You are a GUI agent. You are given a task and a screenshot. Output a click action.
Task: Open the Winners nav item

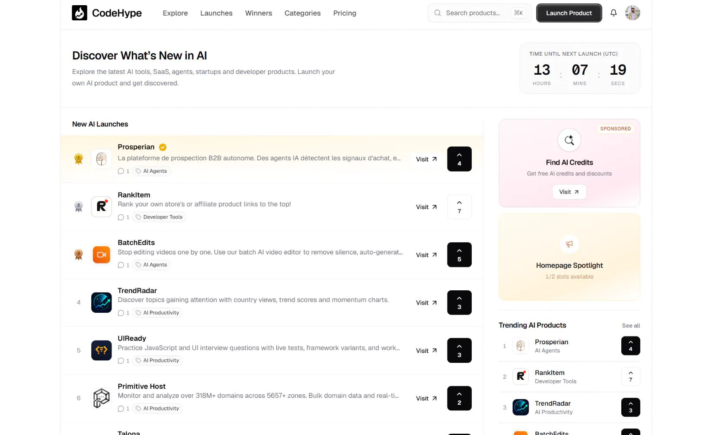(x=259, y=13)
